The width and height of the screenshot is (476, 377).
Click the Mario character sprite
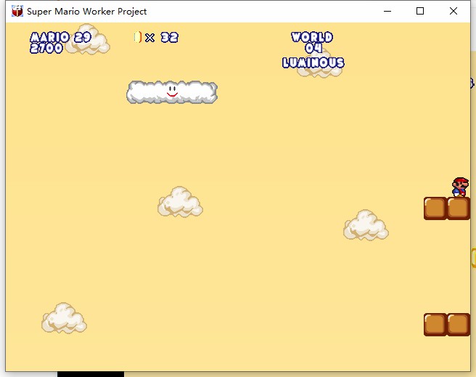[x=460, y=187]
